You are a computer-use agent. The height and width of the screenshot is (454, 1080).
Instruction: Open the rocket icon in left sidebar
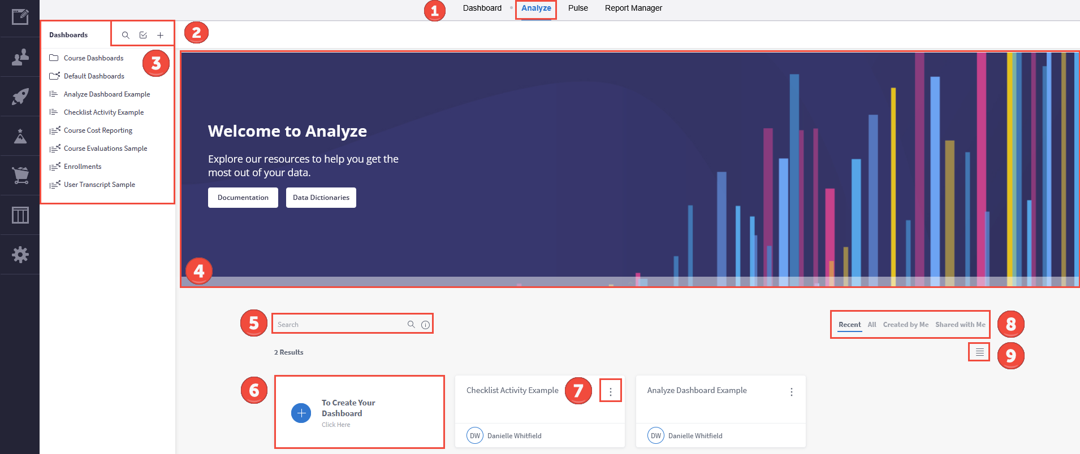pyautogui.click(x=20, y=97)
